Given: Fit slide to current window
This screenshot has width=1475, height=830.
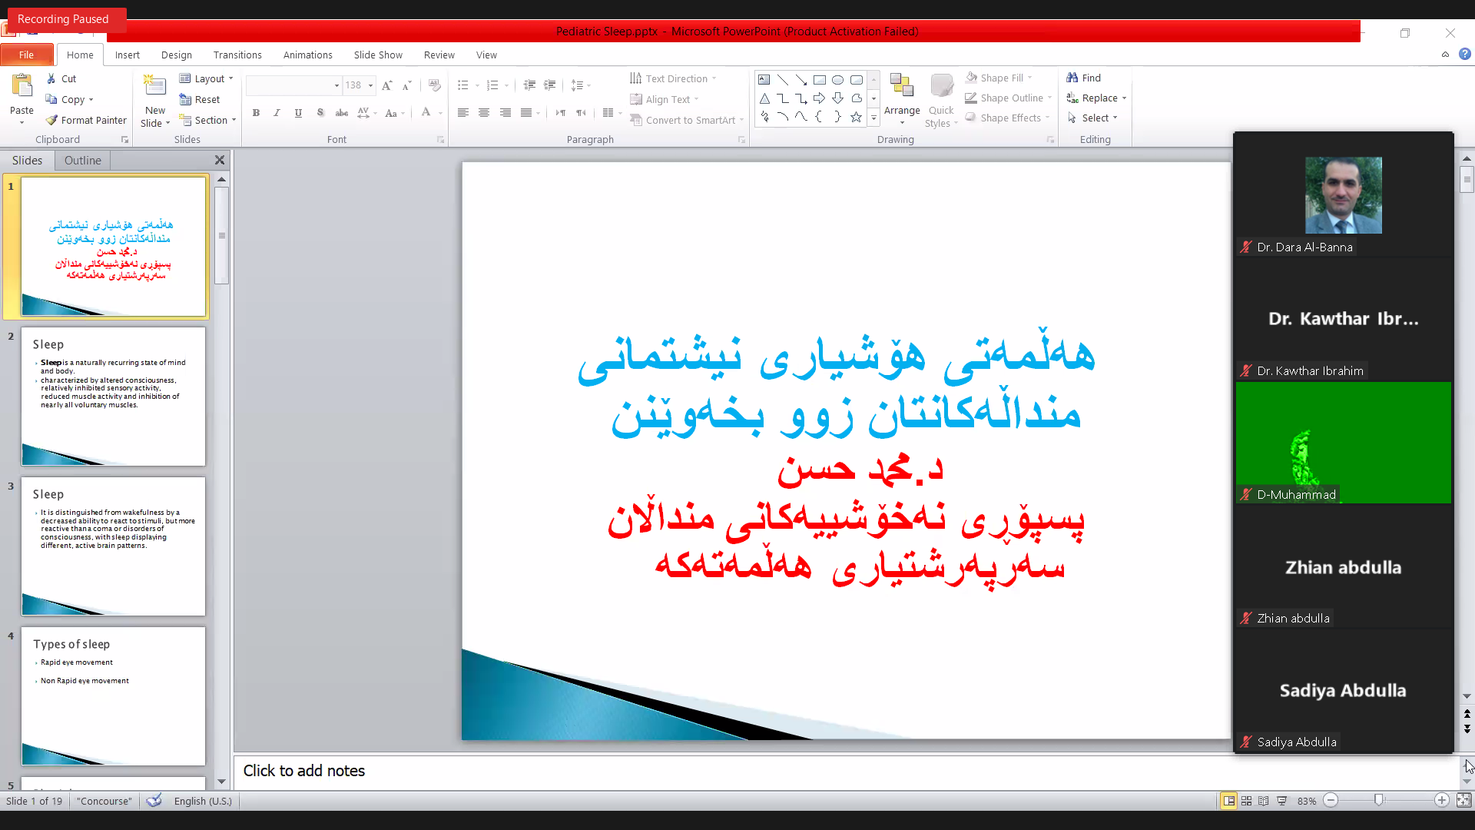Looking at the screenshot, I should 1464,801.
